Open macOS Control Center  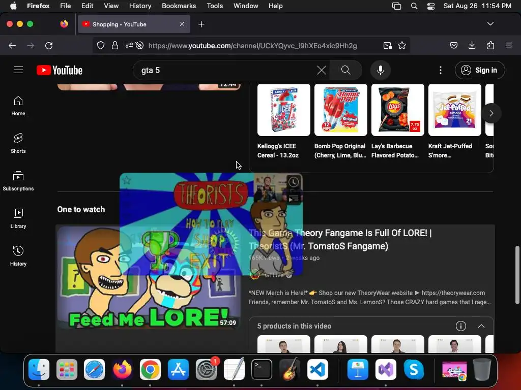tap(431, 6)
